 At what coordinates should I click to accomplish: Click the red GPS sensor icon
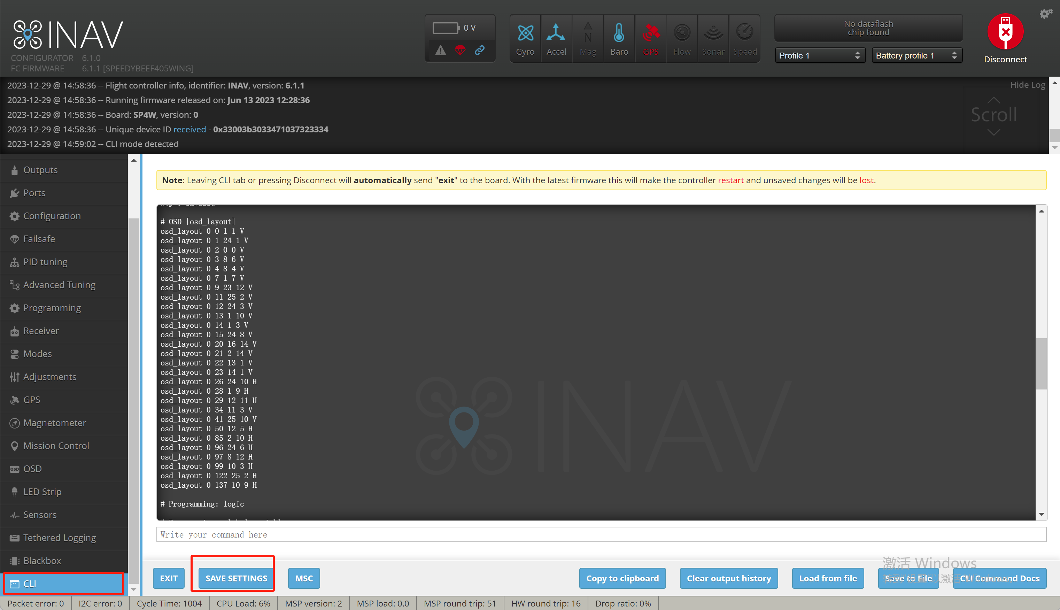(650, 39)
